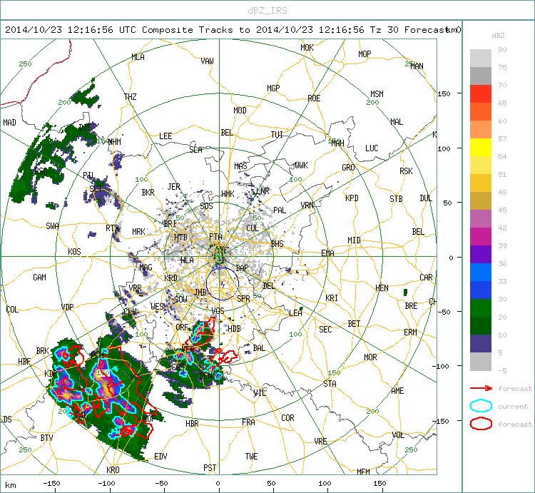
Task: Click the PTA station label on the map
Action: tap(215, 236)
